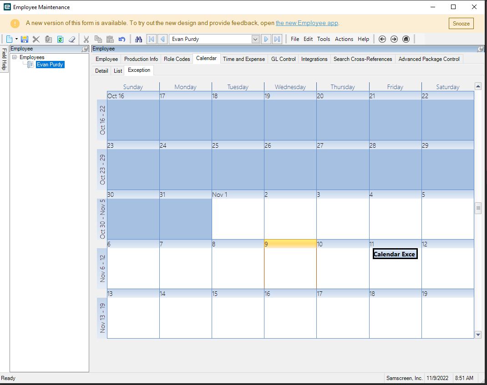The image size is (487, 385).
Task: Open the employee name dropdown
Action: pyautogui.click(x=255, y=39)
